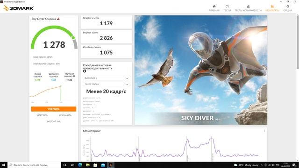The width and height of the screenshot is (299, 168).
Task: Open the Mail app from the taskbar
Action: 103,165
